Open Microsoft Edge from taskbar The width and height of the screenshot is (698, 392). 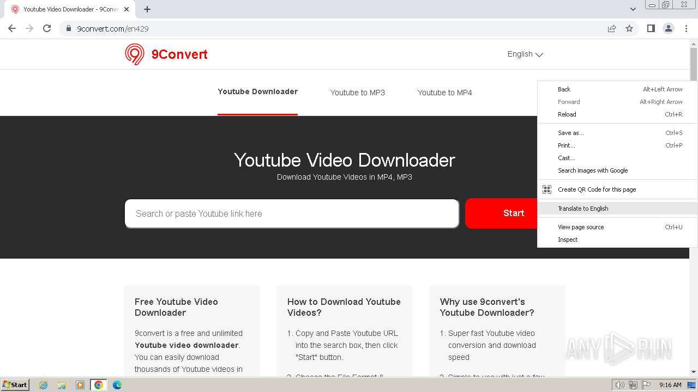(117, 385)
